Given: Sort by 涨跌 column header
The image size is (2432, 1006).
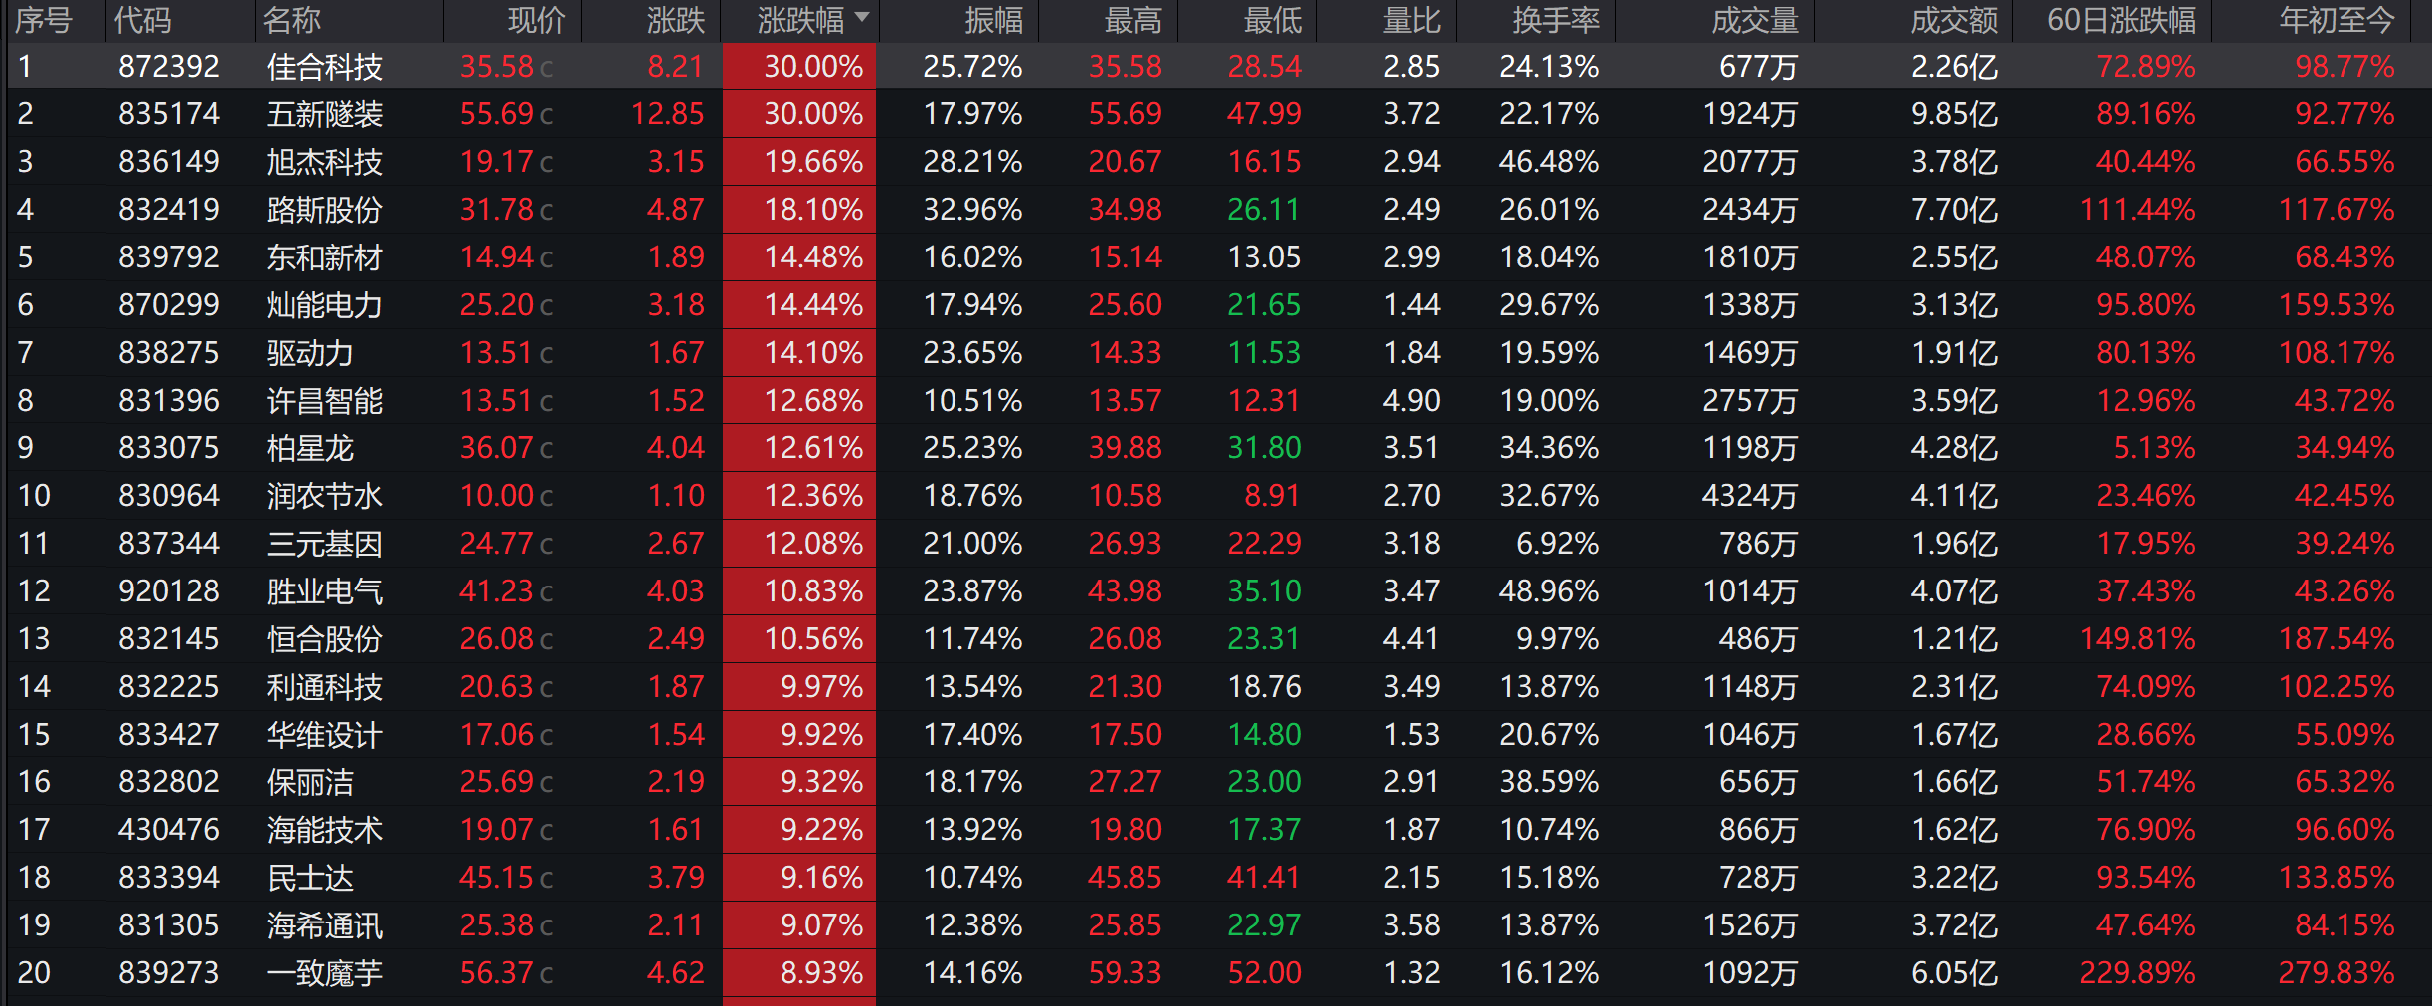Looking at the screenshot, I should point(676,20).
